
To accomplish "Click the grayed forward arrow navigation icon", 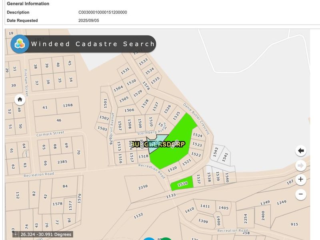I will pos(300,164).
